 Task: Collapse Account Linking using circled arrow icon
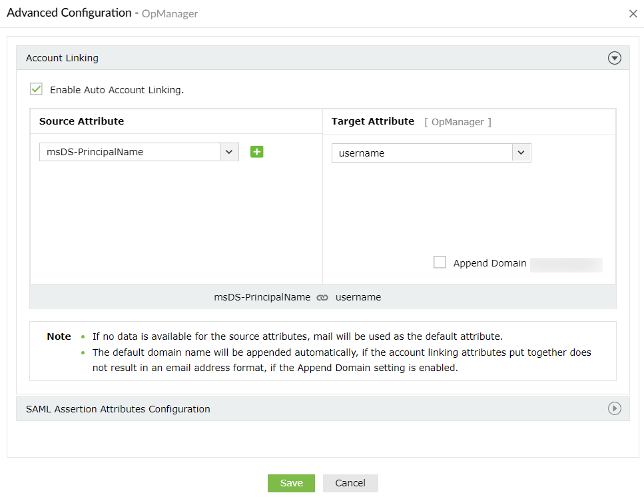[615, 58]
